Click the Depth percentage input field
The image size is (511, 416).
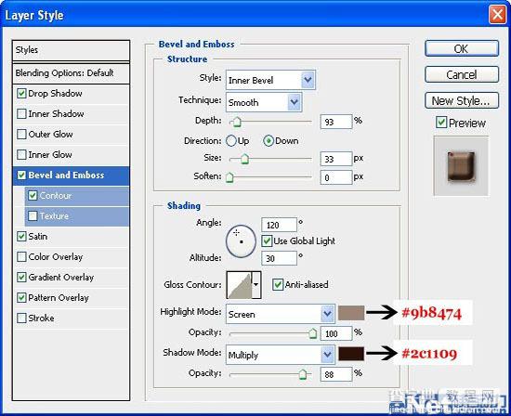tap(336, 122)
